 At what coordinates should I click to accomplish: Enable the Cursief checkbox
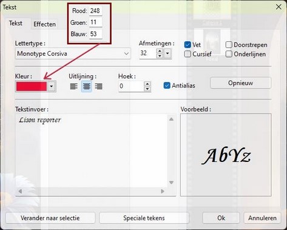pyautogui.click(x=187, y=54)
